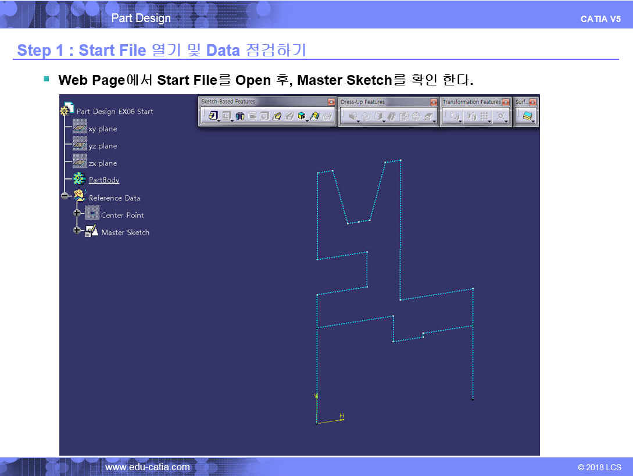Click the PartBody gear icon

80,179
